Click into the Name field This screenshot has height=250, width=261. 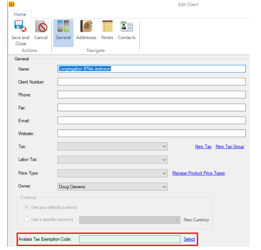point(151,69)
